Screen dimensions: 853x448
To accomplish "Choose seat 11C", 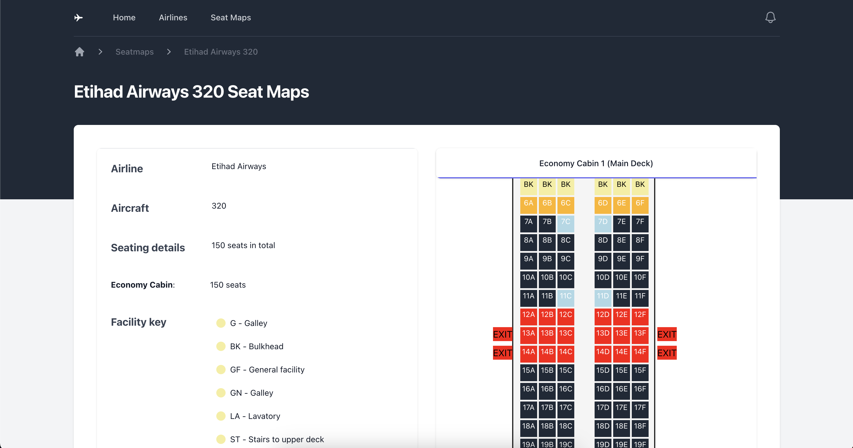I will coord(566,298).
